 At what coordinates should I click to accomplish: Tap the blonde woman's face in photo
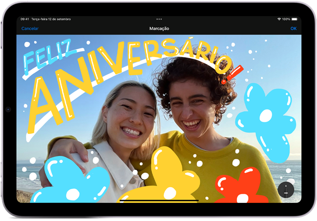pyautogui.click(x=125, y=119)
